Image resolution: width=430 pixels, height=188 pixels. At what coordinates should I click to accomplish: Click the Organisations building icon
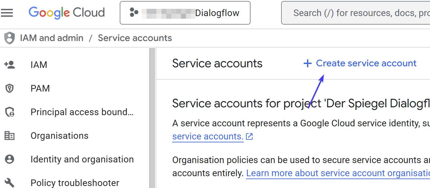coord(10,136)
